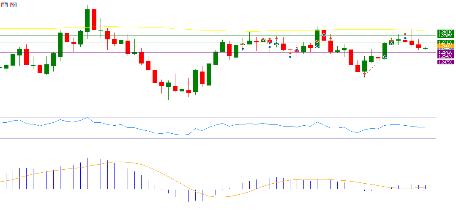This screenshot has height=215, width=456.
Task: Select the last small green candle at far right
Action: pyautogui.click(x=425, y=48)
